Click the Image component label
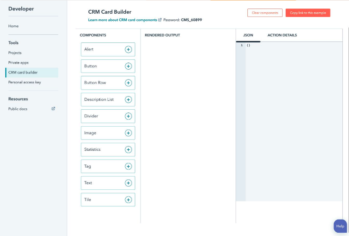The image size is (349, 236). click(x=90, y=133)
